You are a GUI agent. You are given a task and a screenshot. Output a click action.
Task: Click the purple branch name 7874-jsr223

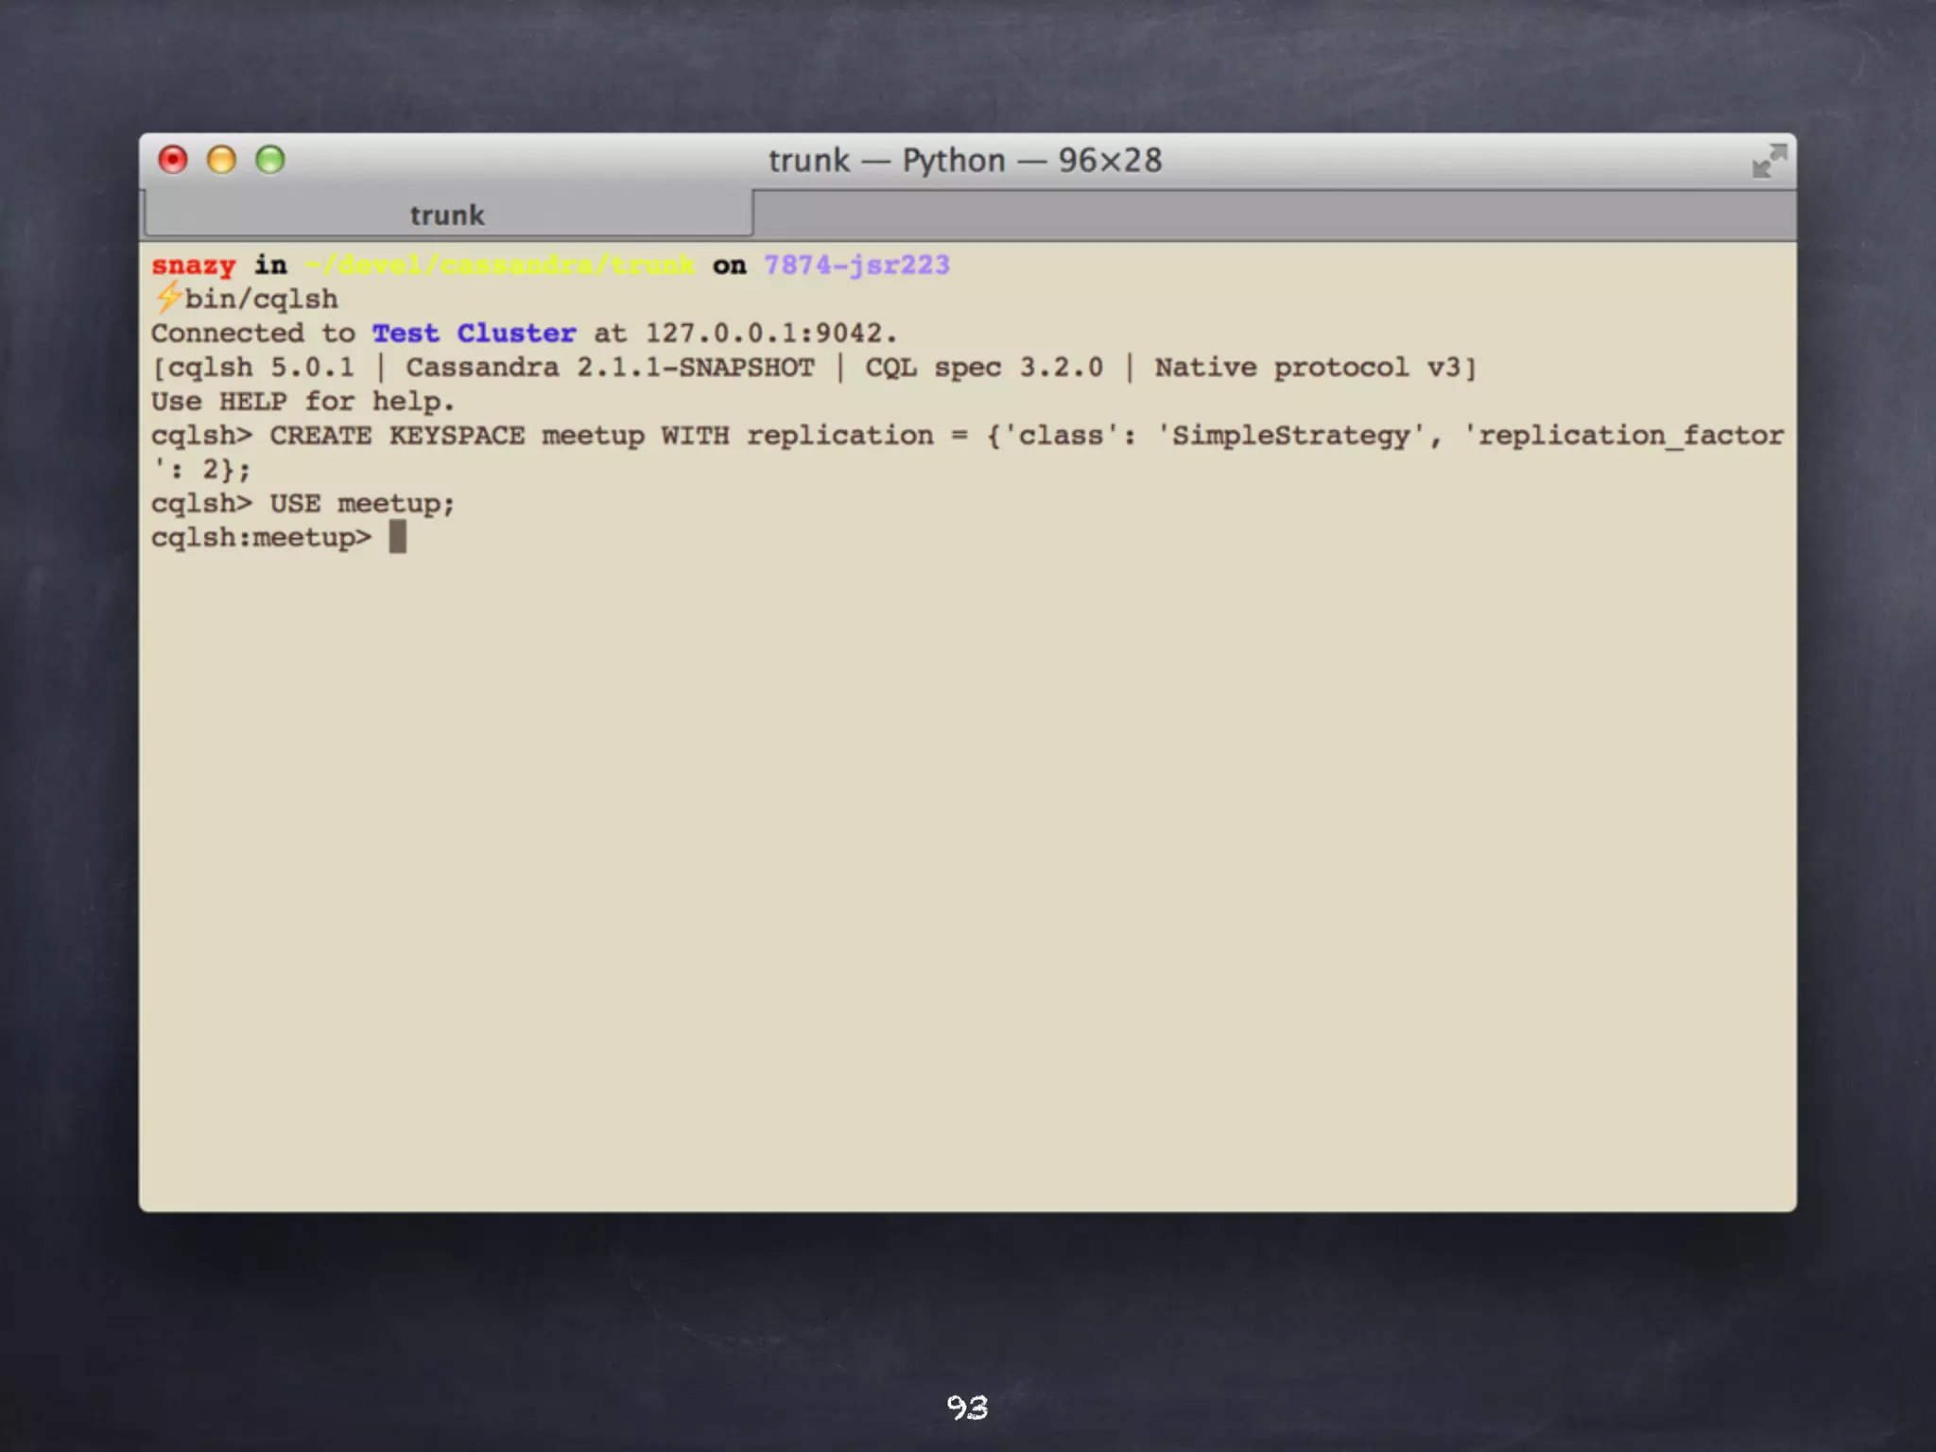(856, 266)
